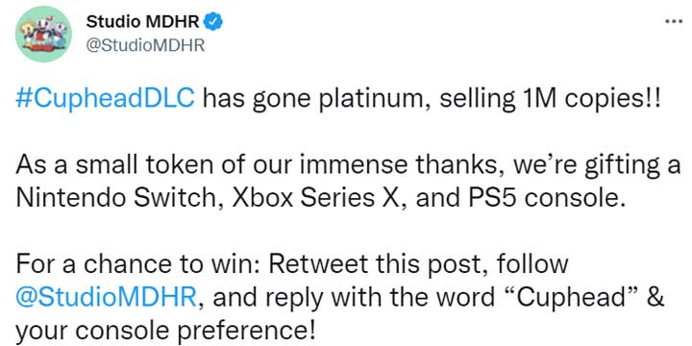The width and height of the screenshot is (692, 346).
Task: Click the "your console preference!" line
Action: (x=166, y=331)
